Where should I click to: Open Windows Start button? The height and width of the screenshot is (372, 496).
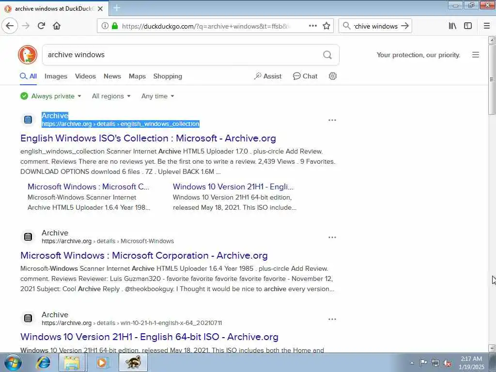click(13, 362)
